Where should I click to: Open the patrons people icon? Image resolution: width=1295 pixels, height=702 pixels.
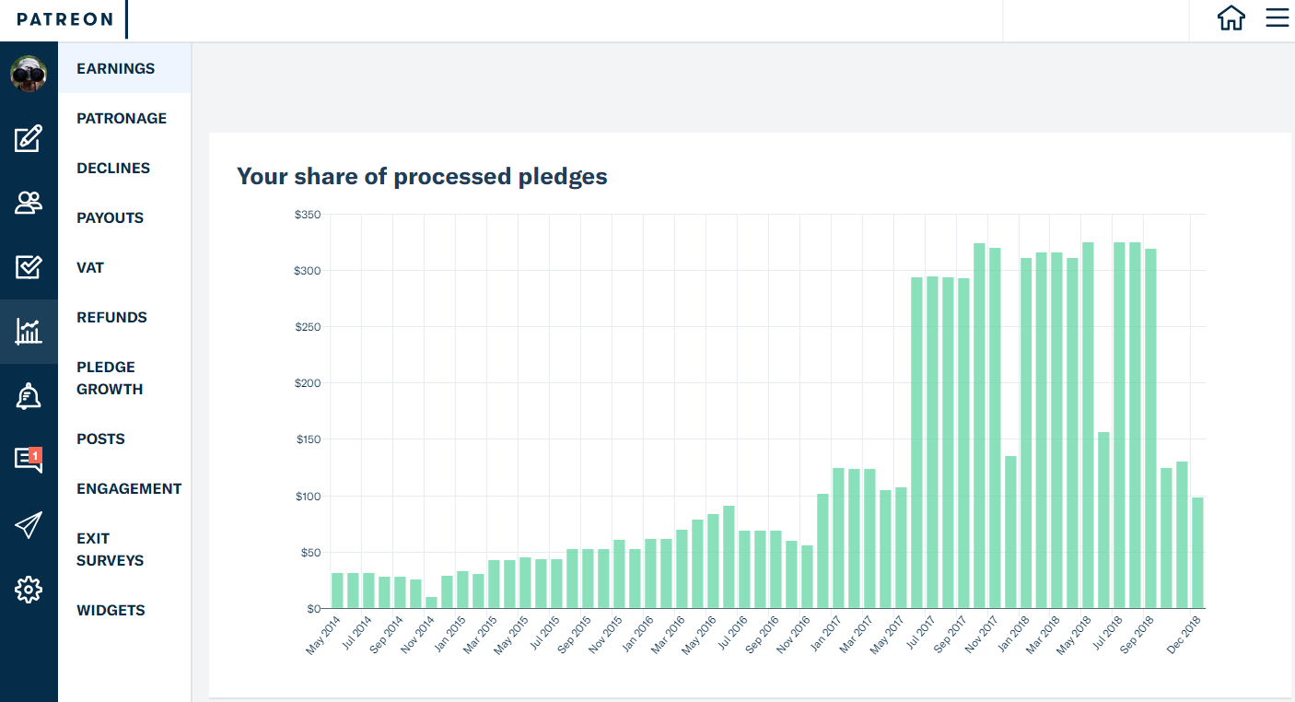(x=29, y=203)
